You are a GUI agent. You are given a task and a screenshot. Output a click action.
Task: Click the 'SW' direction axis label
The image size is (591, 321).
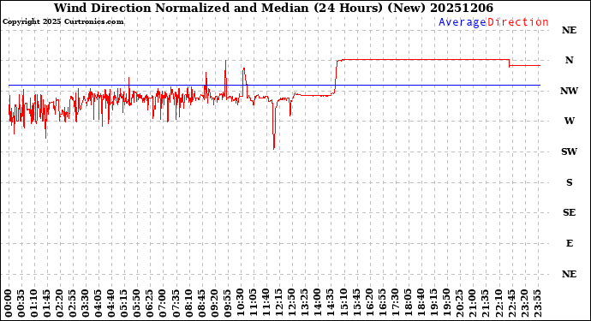point(569,152)
